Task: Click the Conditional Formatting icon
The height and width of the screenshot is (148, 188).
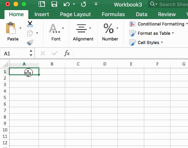Action: coord(132,24)
